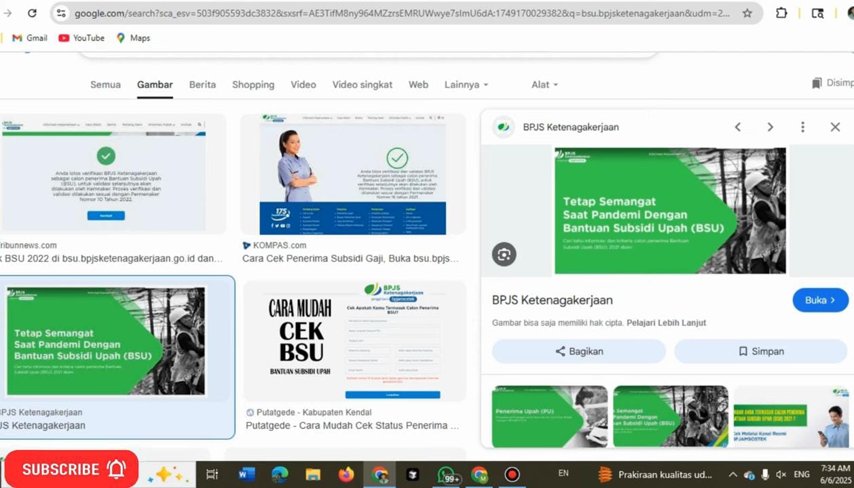Reload the page with the refresh icon
This screenshot has width=854, height=488.
click(32, 13)
